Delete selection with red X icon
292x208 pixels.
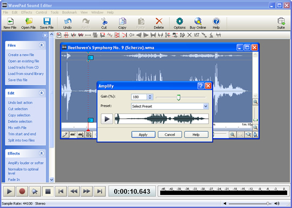click(159, 23)
